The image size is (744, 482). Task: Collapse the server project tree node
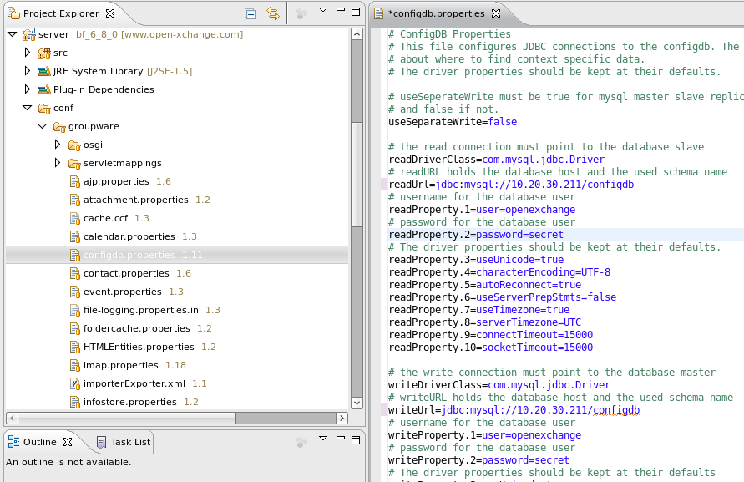(x=13, y=34)
